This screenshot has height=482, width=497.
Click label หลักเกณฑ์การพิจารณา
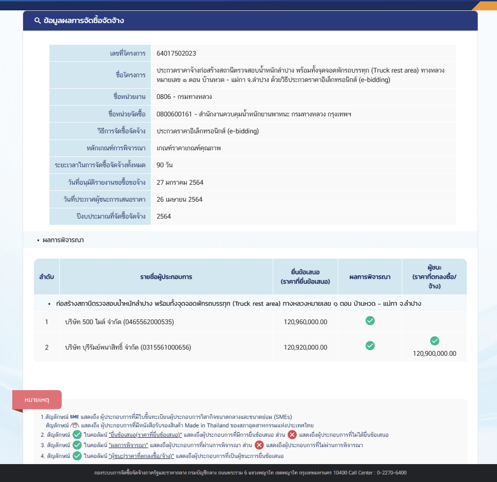click(x=116, y=148)
